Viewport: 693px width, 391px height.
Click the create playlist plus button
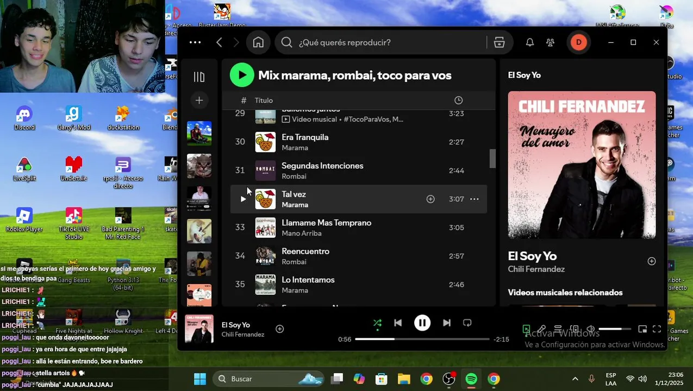pos(199,100)
